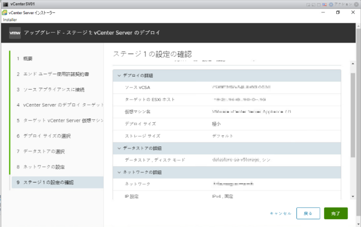Click the settings list scroll up arrow
Viewport: 361px width, 227px height.
353,64
